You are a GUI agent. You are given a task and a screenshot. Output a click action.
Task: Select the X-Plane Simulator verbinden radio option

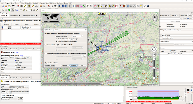(x=45, y=45)
